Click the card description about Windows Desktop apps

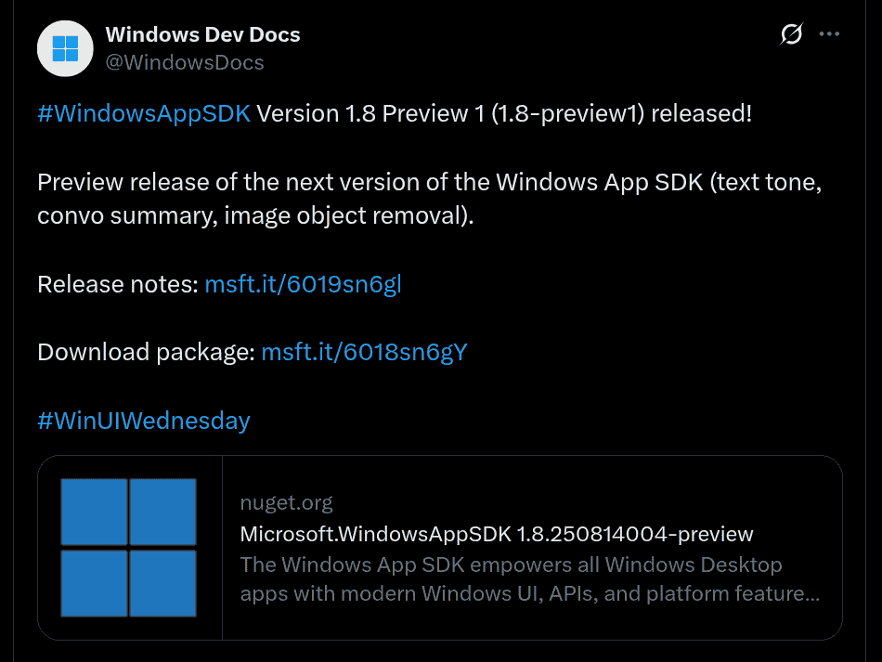point(511,565)
